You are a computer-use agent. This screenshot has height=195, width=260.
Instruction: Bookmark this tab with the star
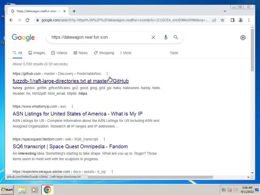pyautogui.click(x=222, y=20)
